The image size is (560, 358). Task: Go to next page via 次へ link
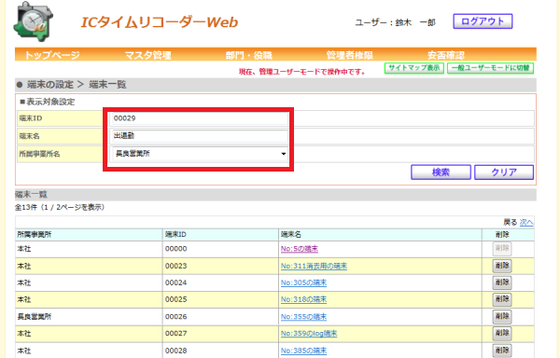(x=526, y=223)
